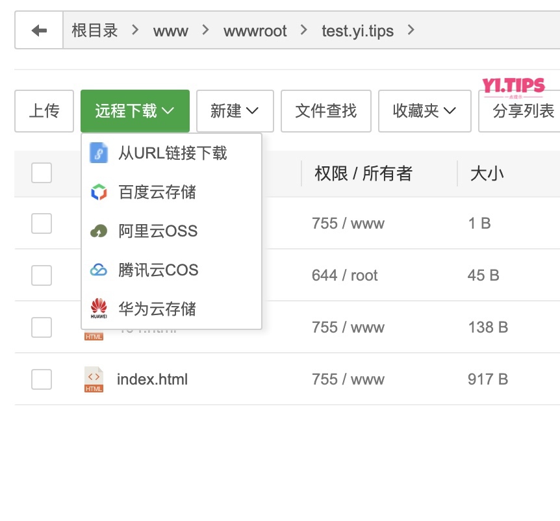Check the box for the 1 B file row
Image resolution: width=560 pixels, height=521 pixels.
pyautogui.click(x=42, y=223)
